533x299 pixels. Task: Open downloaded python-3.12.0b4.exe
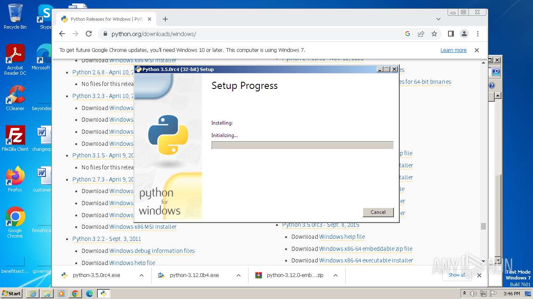coord(194,275)
